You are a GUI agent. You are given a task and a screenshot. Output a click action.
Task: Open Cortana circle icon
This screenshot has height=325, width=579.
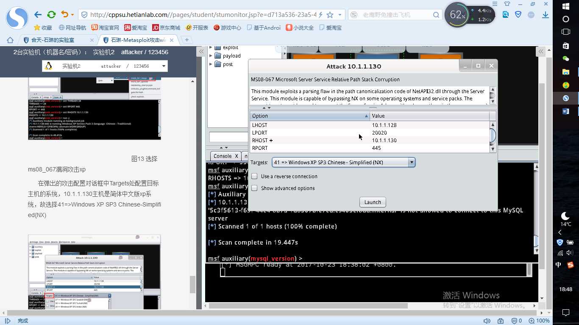pos(565,19)
